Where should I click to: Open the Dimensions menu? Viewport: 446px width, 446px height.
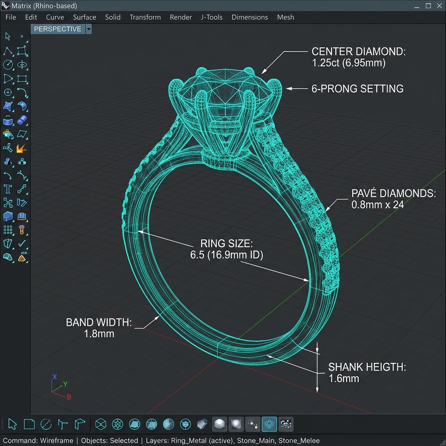click(x=250, y=17)
